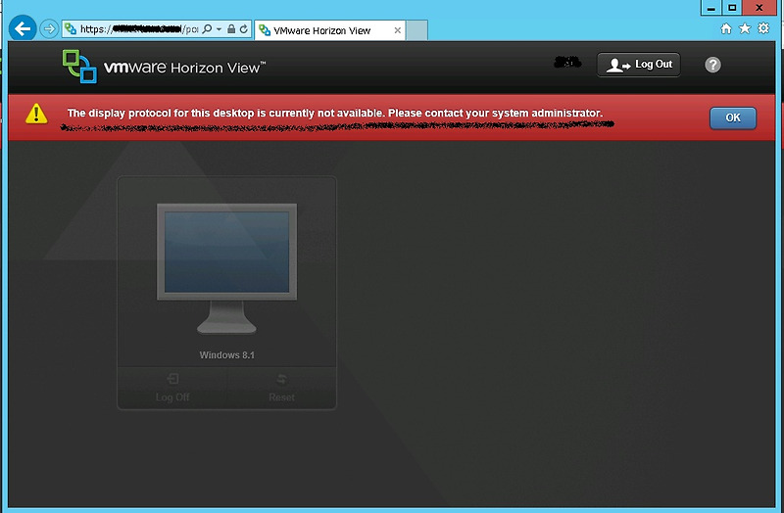The image size is (784, 513).
Task: Dismiss the error with OK button
Action: pos(732,117)
